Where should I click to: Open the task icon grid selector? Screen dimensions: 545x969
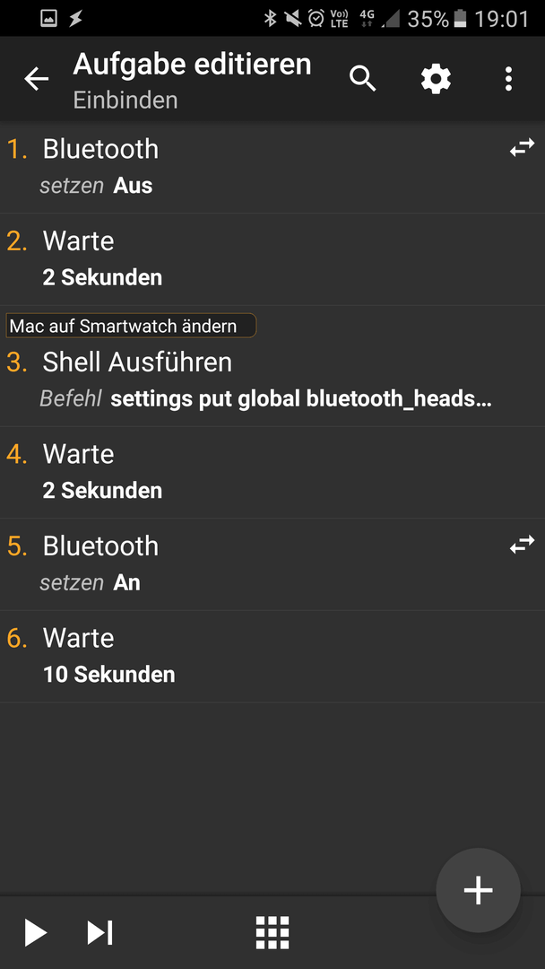(x=272, y=932)
